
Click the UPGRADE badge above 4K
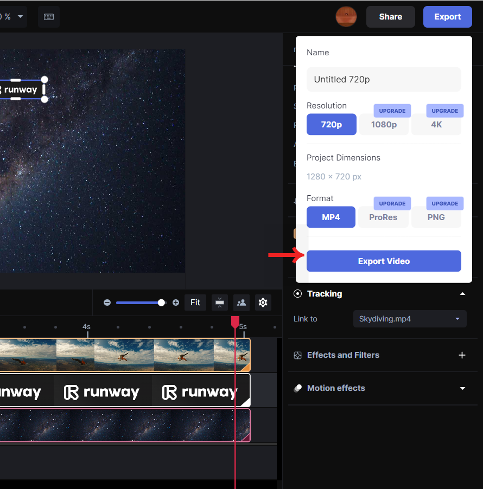pos(445,111)
